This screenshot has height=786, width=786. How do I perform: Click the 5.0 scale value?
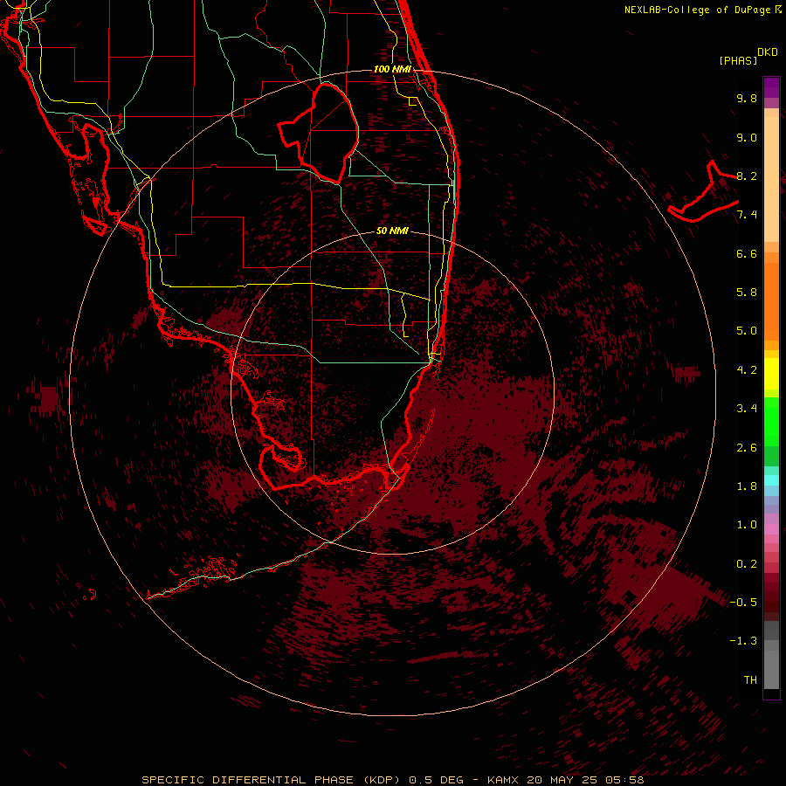click(x=747, y=331)
